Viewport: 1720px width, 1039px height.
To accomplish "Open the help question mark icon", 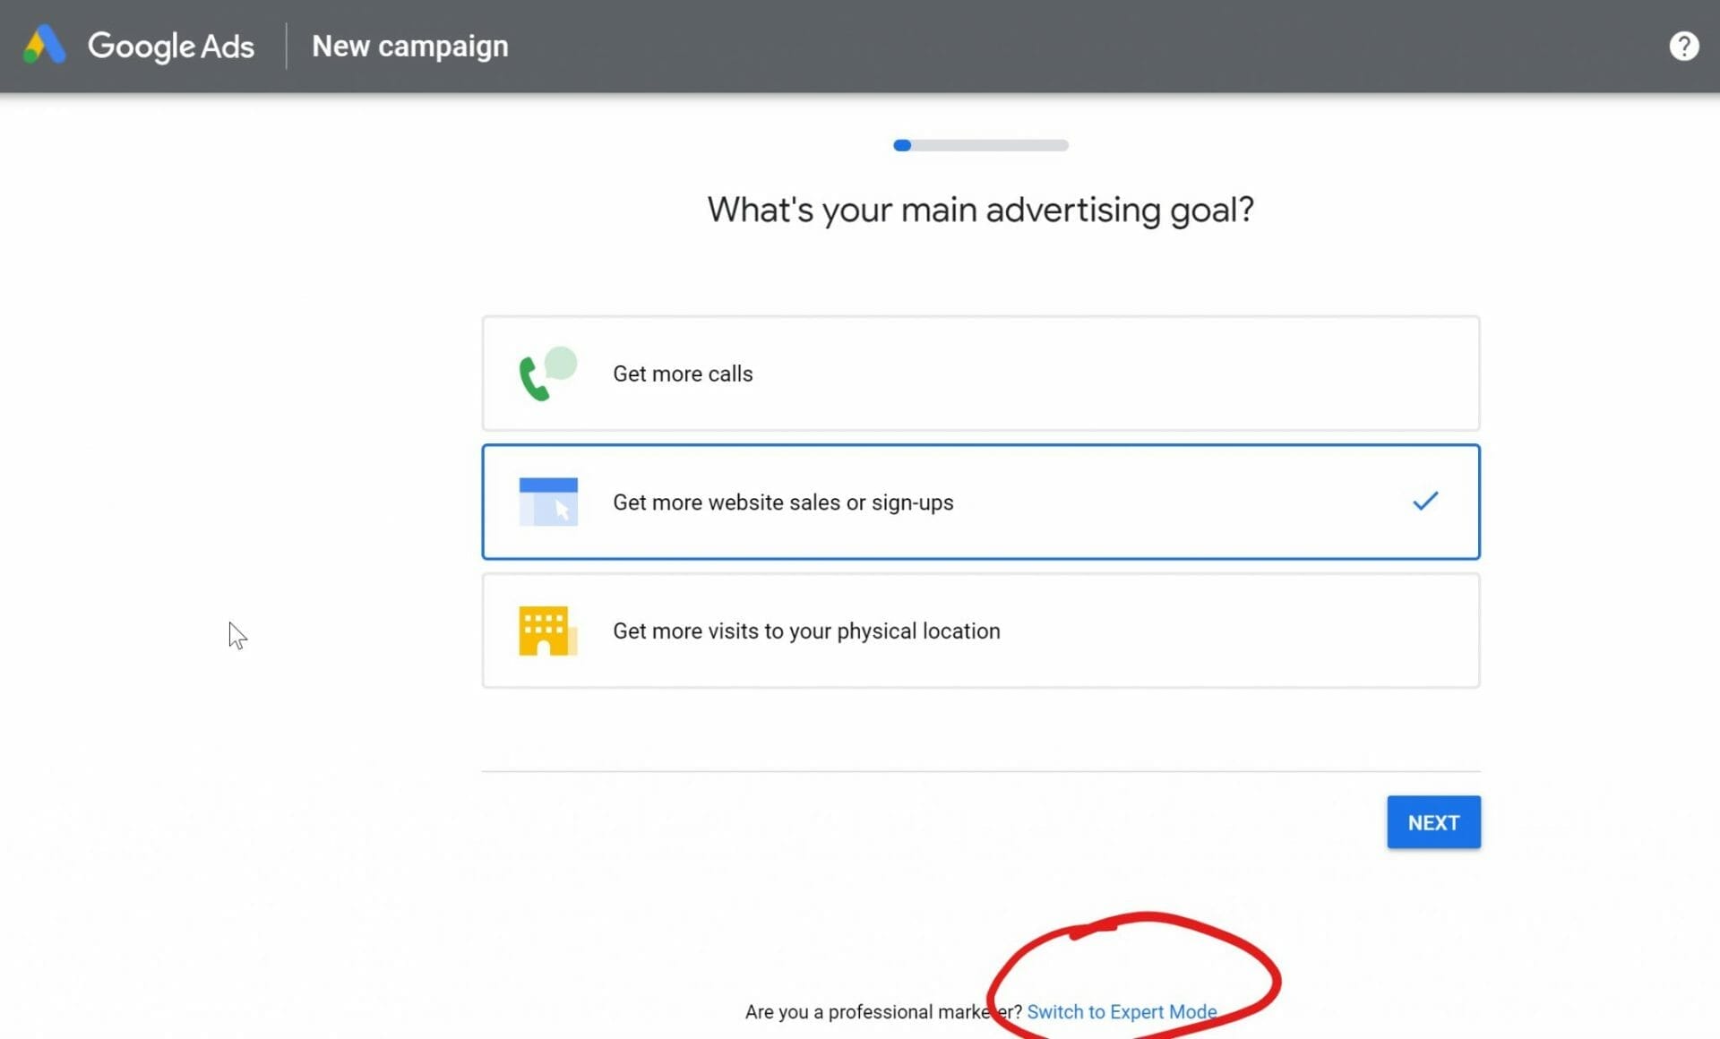I will tap(1683, 46).
